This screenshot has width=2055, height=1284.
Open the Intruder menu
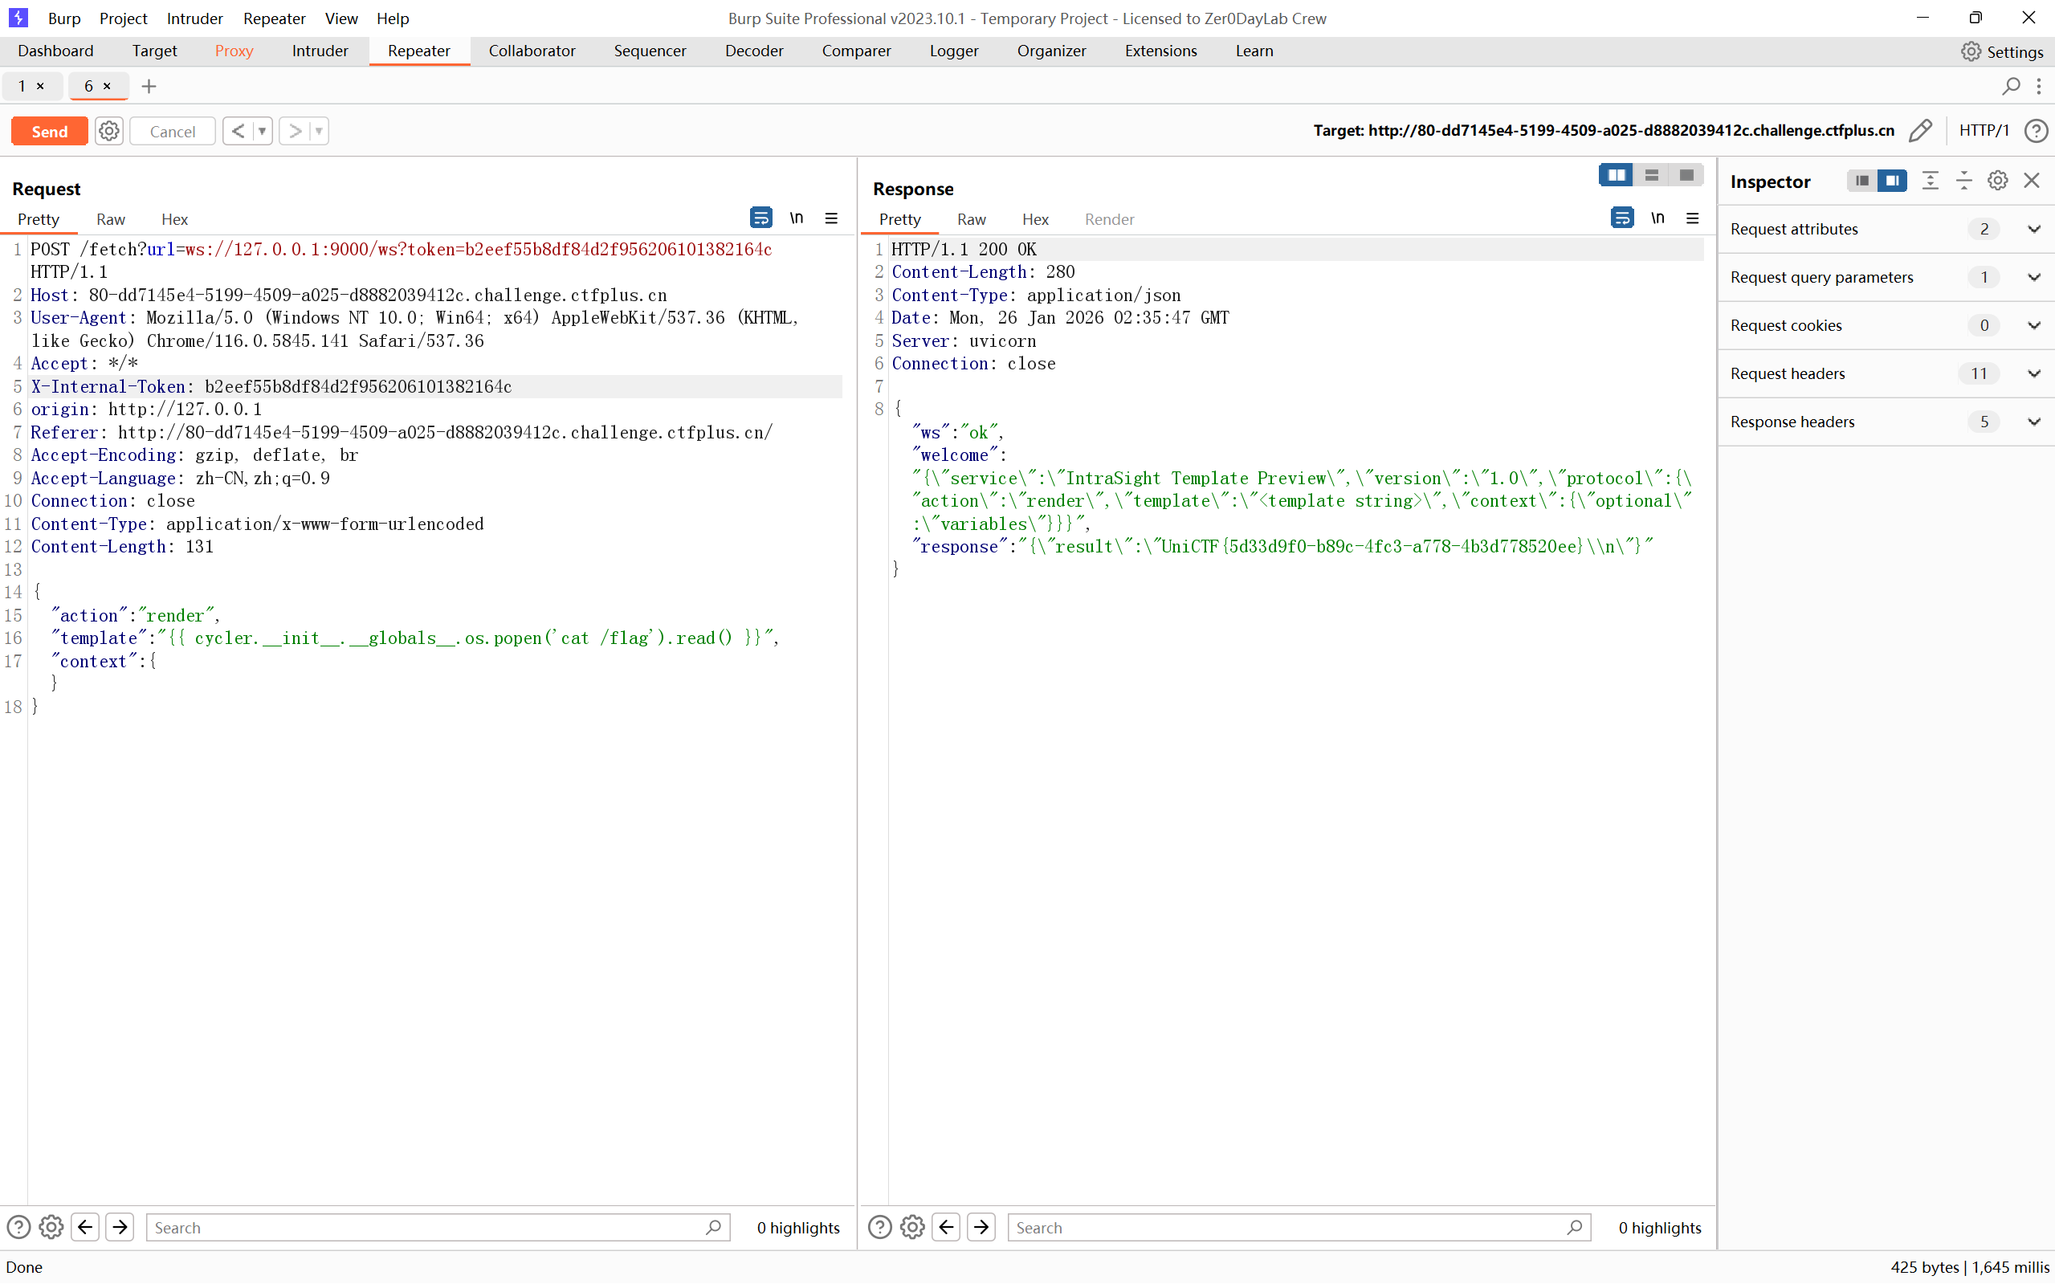pos(194,18)
